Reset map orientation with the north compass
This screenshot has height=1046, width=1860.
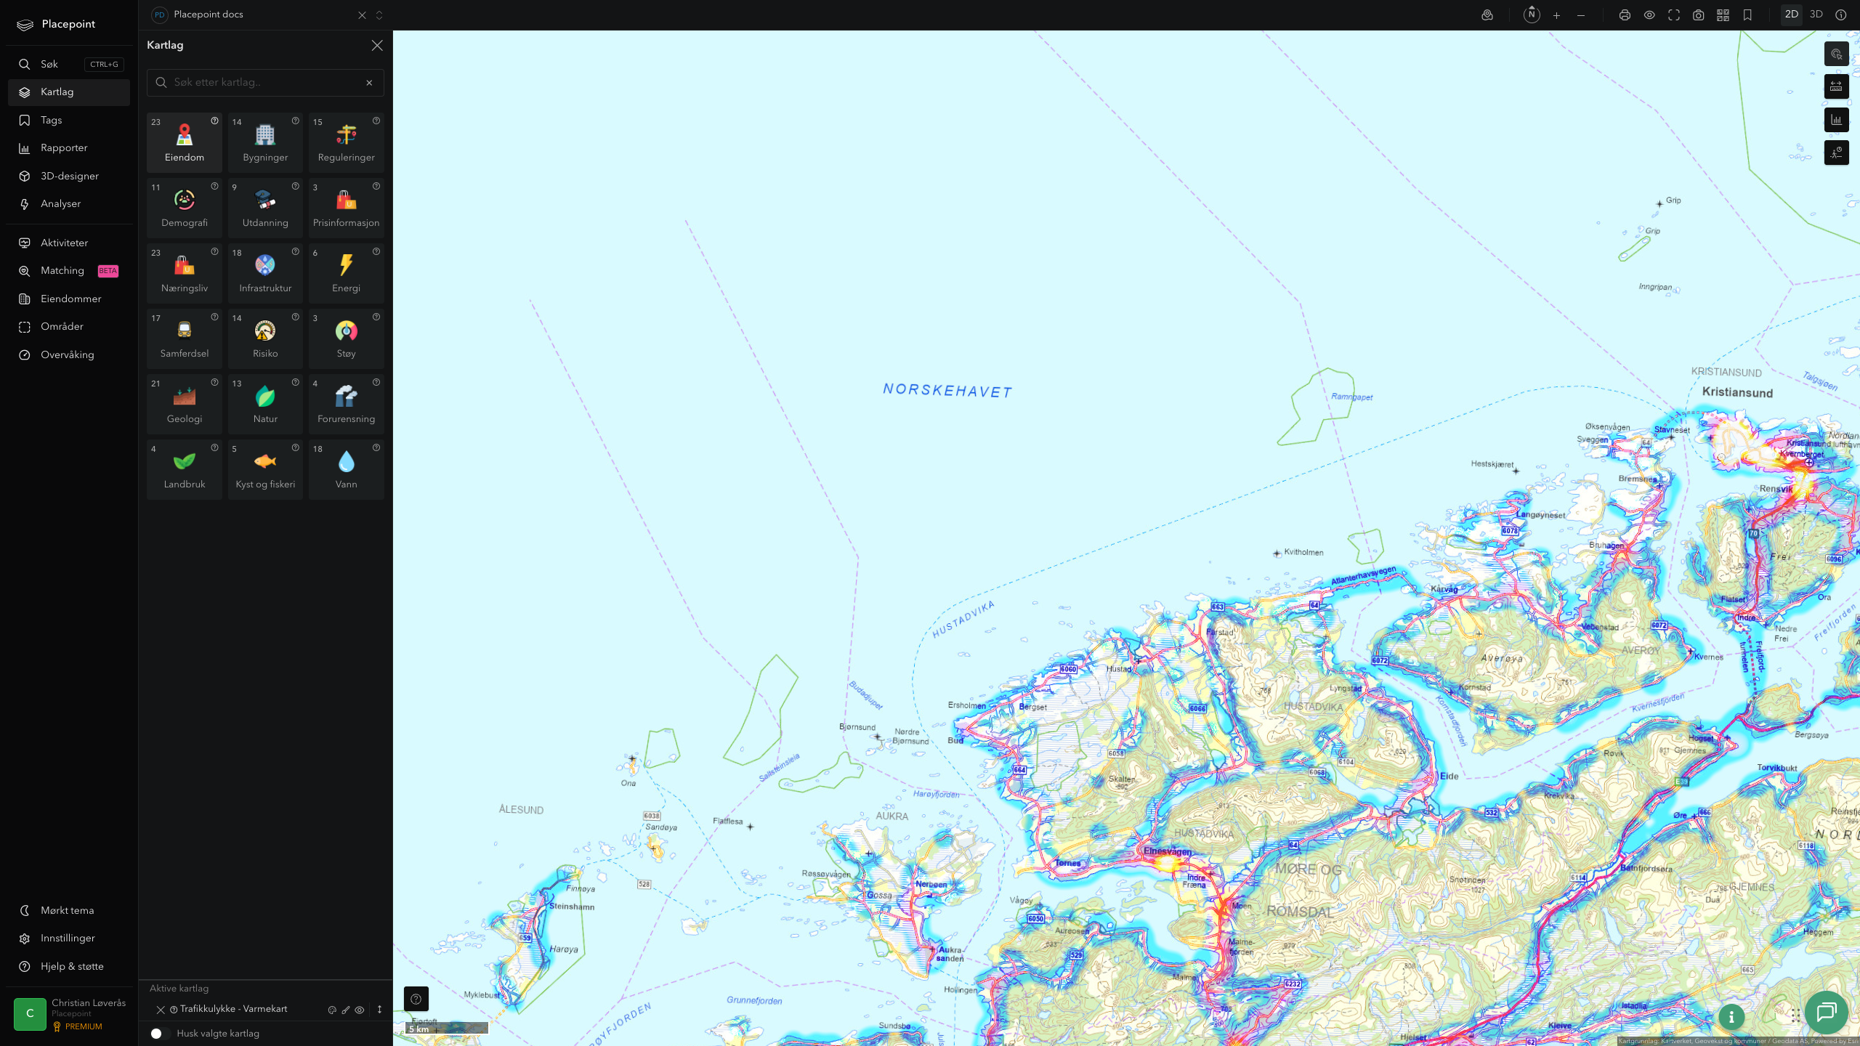pos(1532,15)
